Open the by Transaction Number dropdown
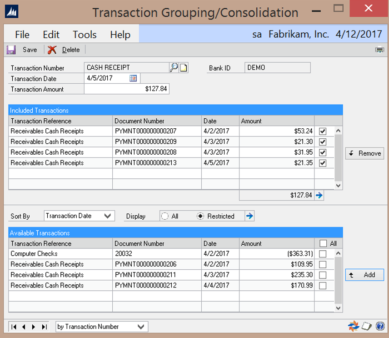This screenshot has height=338, width=389. click(x=141, y=327)
